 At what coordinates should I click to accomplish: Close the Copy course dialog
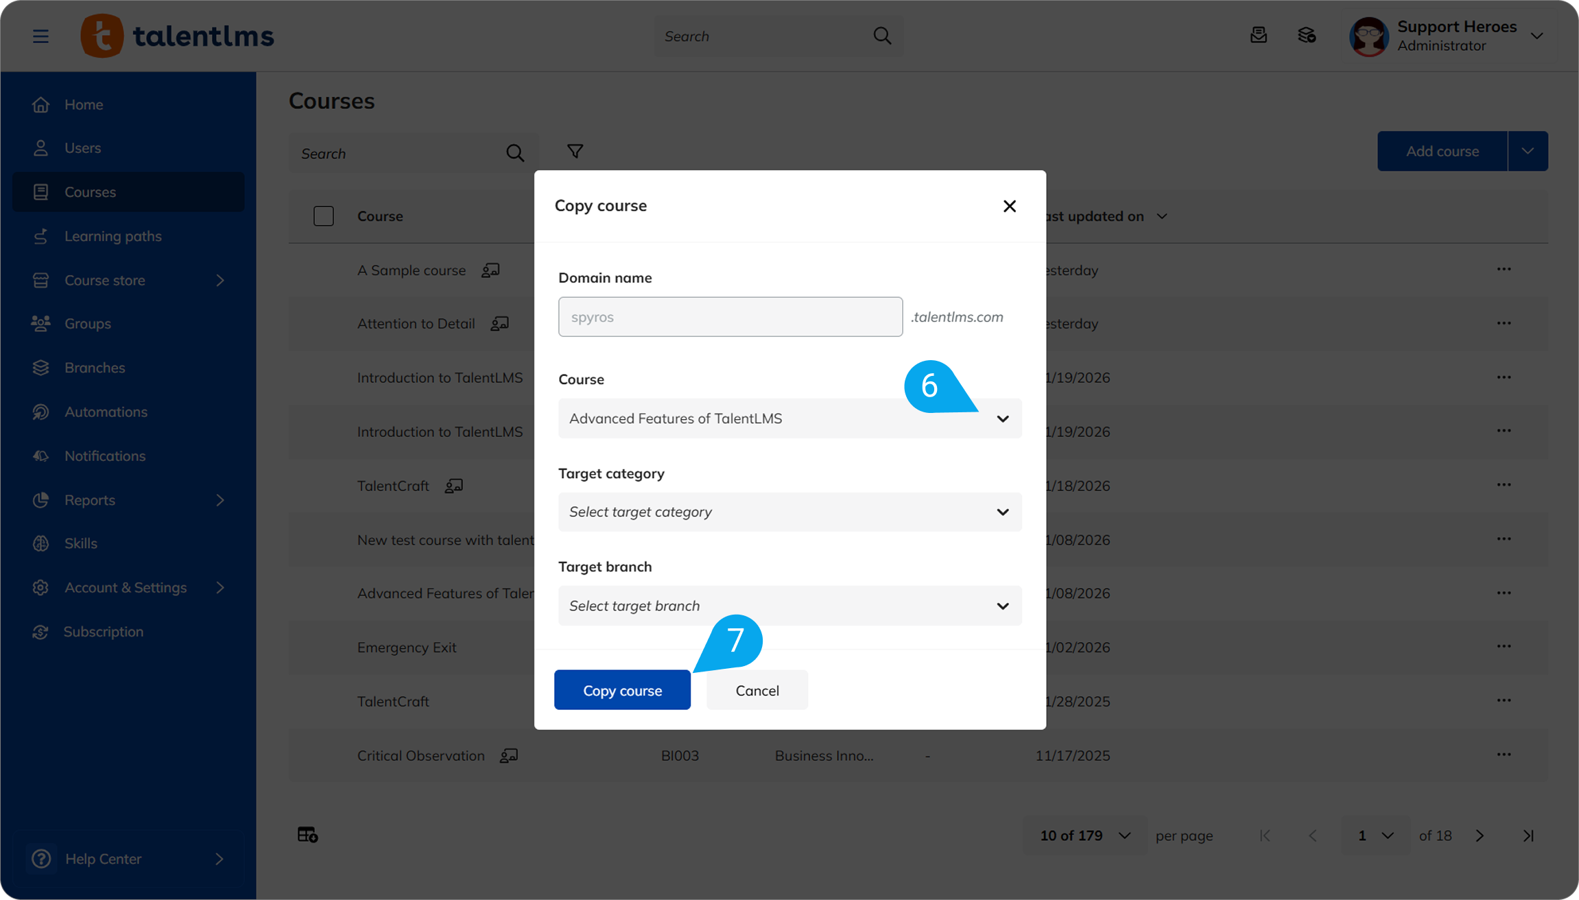coord(1009,206)
